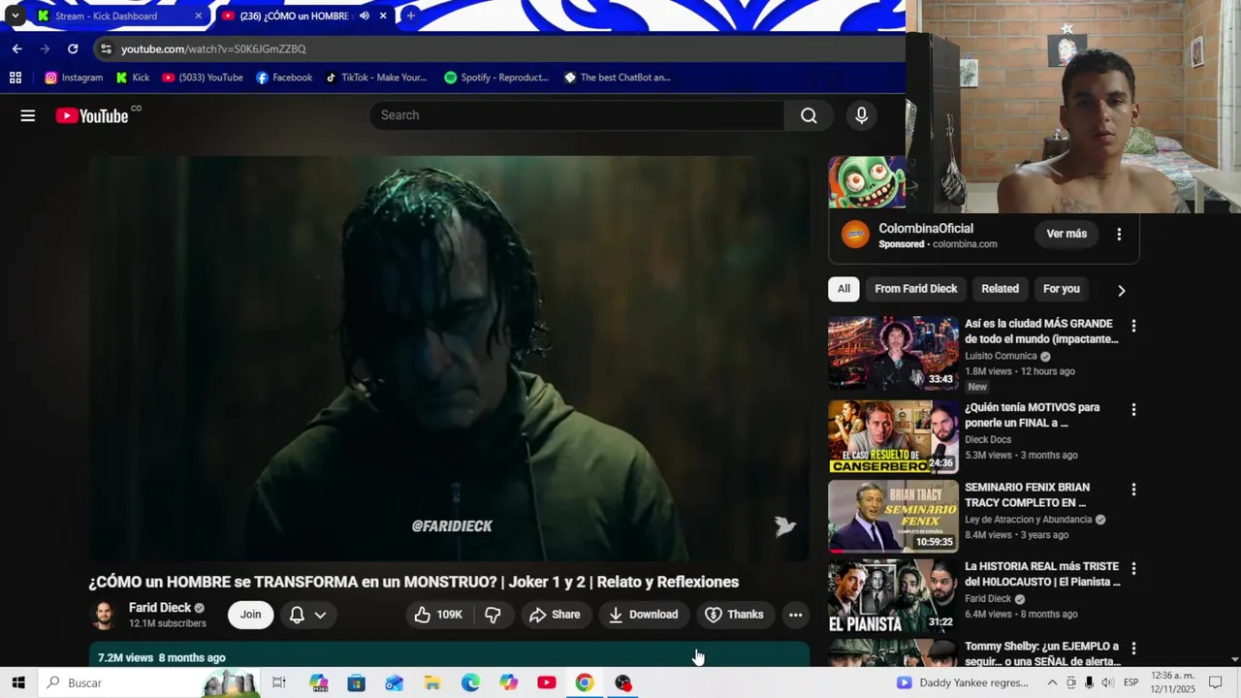Select the For you filter chip
Screen dimensions: 1241x698
tap(1061, 289)
